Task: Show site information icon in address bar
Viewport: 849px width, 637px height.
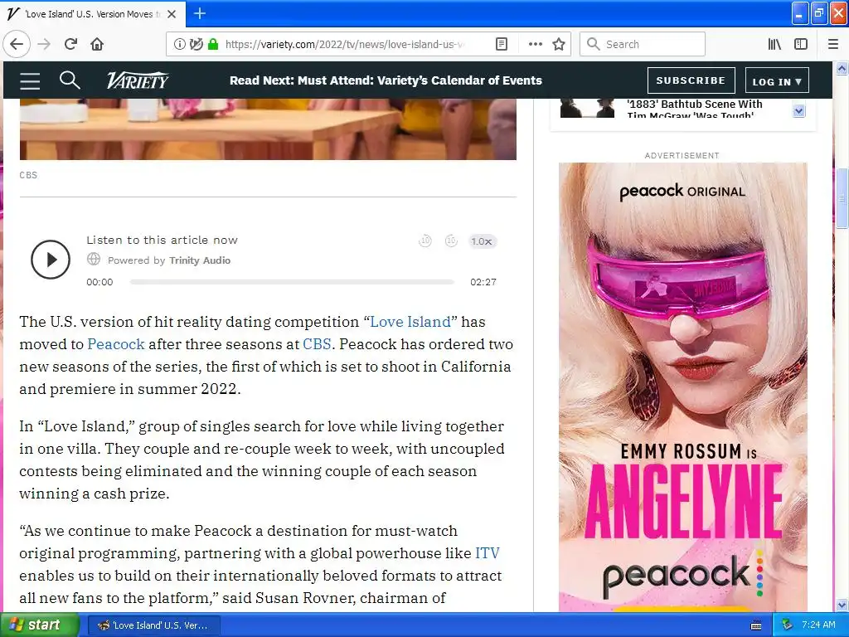Action: [x=179, y=44]
